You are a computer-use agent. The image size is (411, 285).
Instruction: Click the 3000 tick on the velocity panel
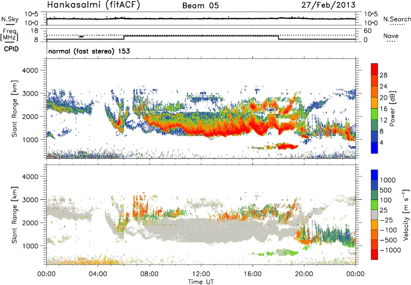30,200
